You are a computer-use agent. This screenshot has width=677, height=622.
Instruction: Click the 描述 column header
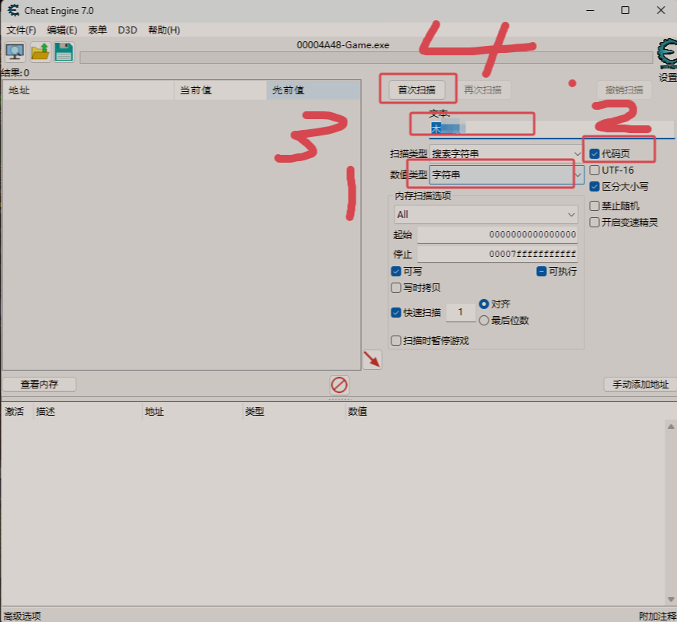[x=88, y=412]
